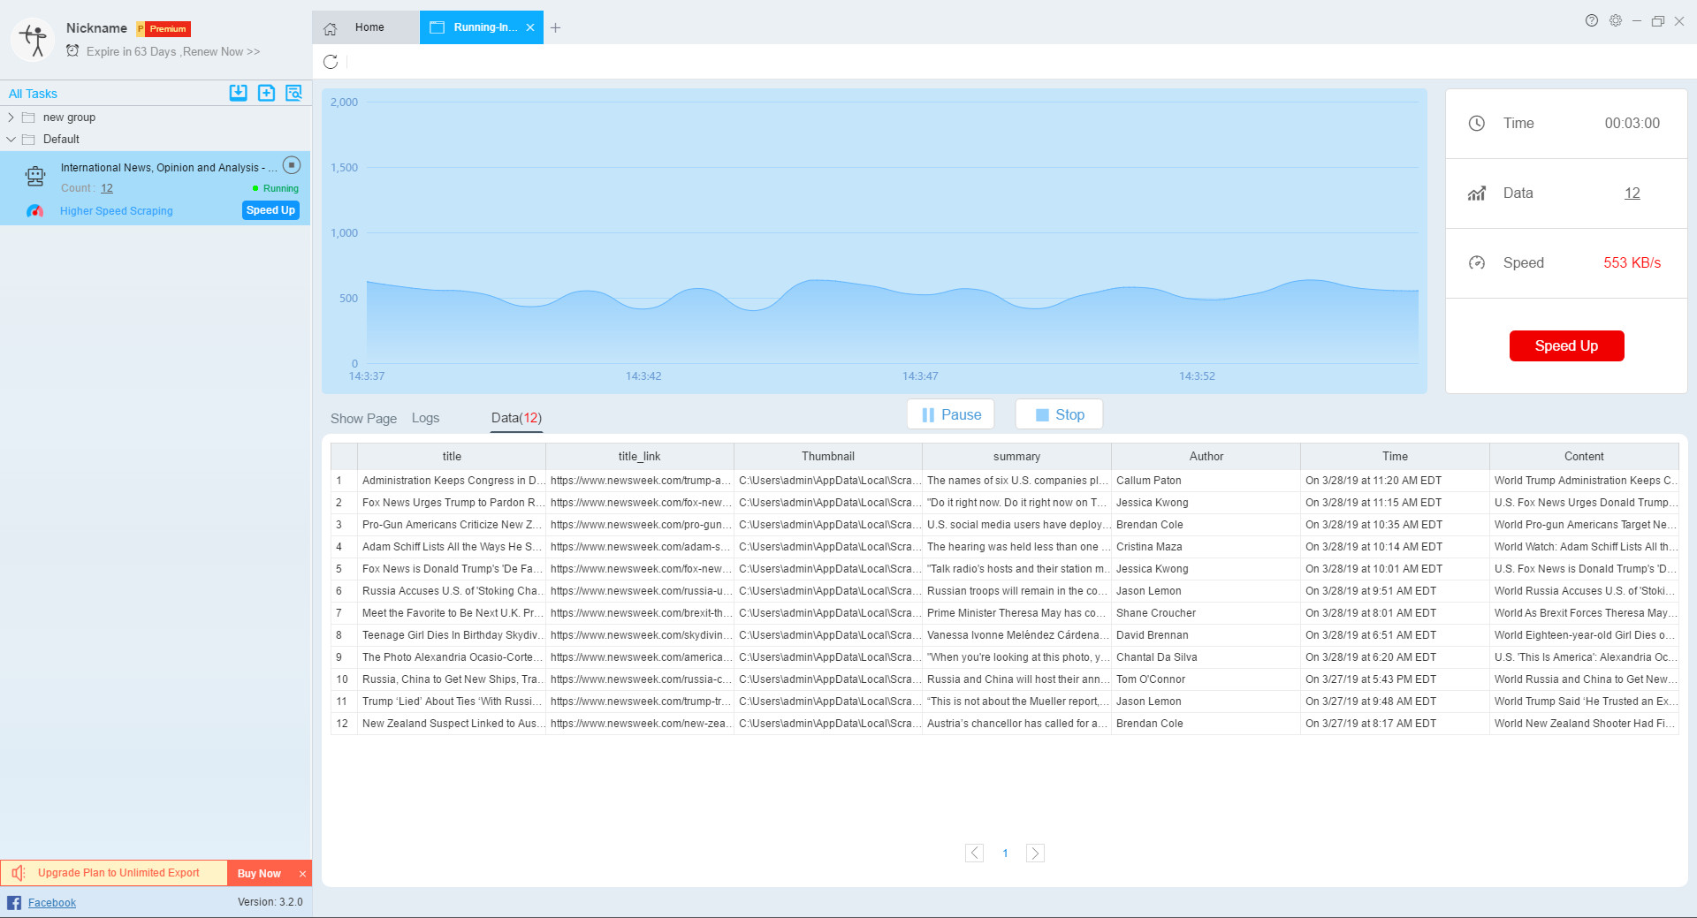
Task: Click the Upgrade Plan to Unlimited Export text
Action: tap(118, 873)
